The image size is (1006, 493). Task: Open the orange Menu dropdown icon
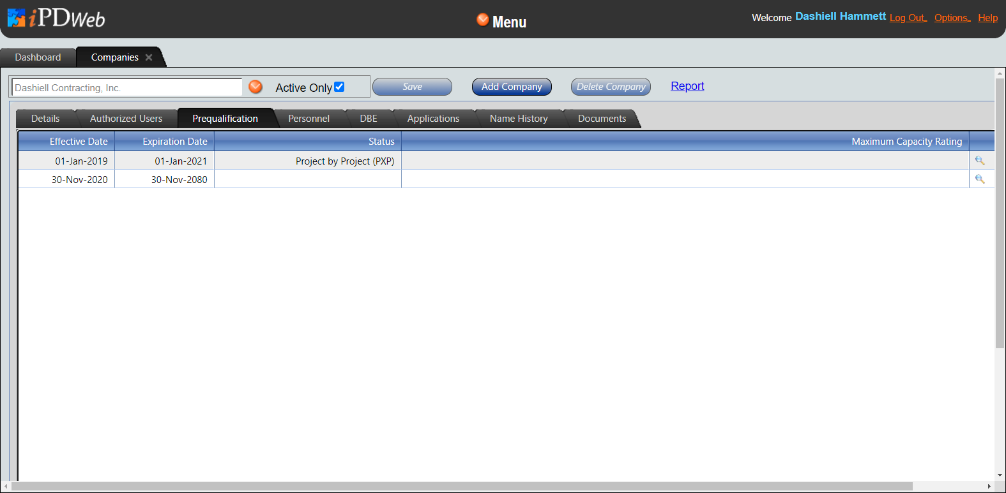pos(483,20)
